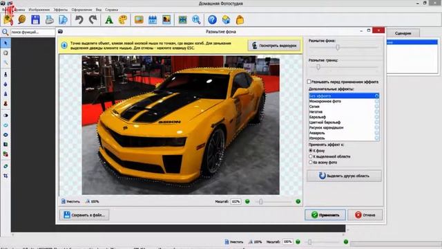Select the 'К фону' radio option
The image size is (442, 249).
(x=311, y=151)
